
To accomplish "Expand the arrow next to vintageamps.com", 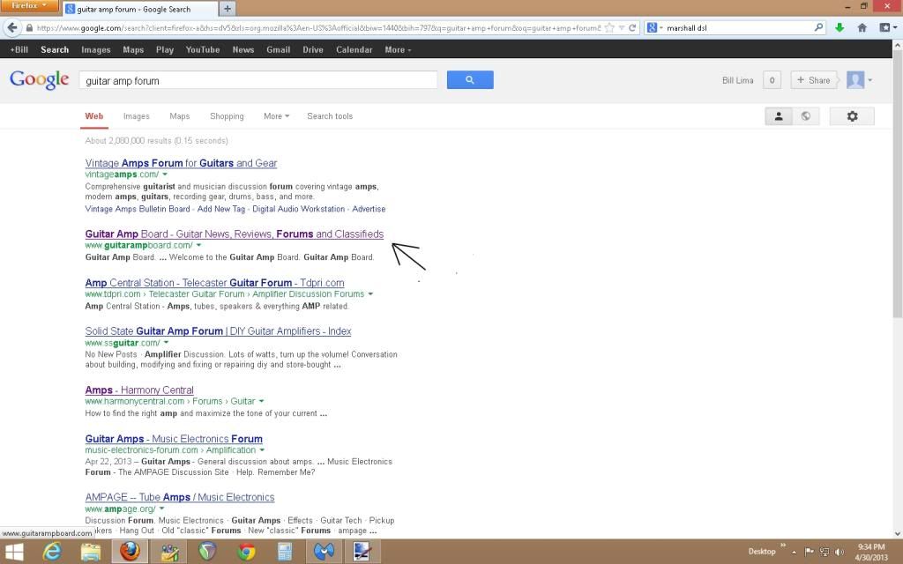I will (165, 174).
